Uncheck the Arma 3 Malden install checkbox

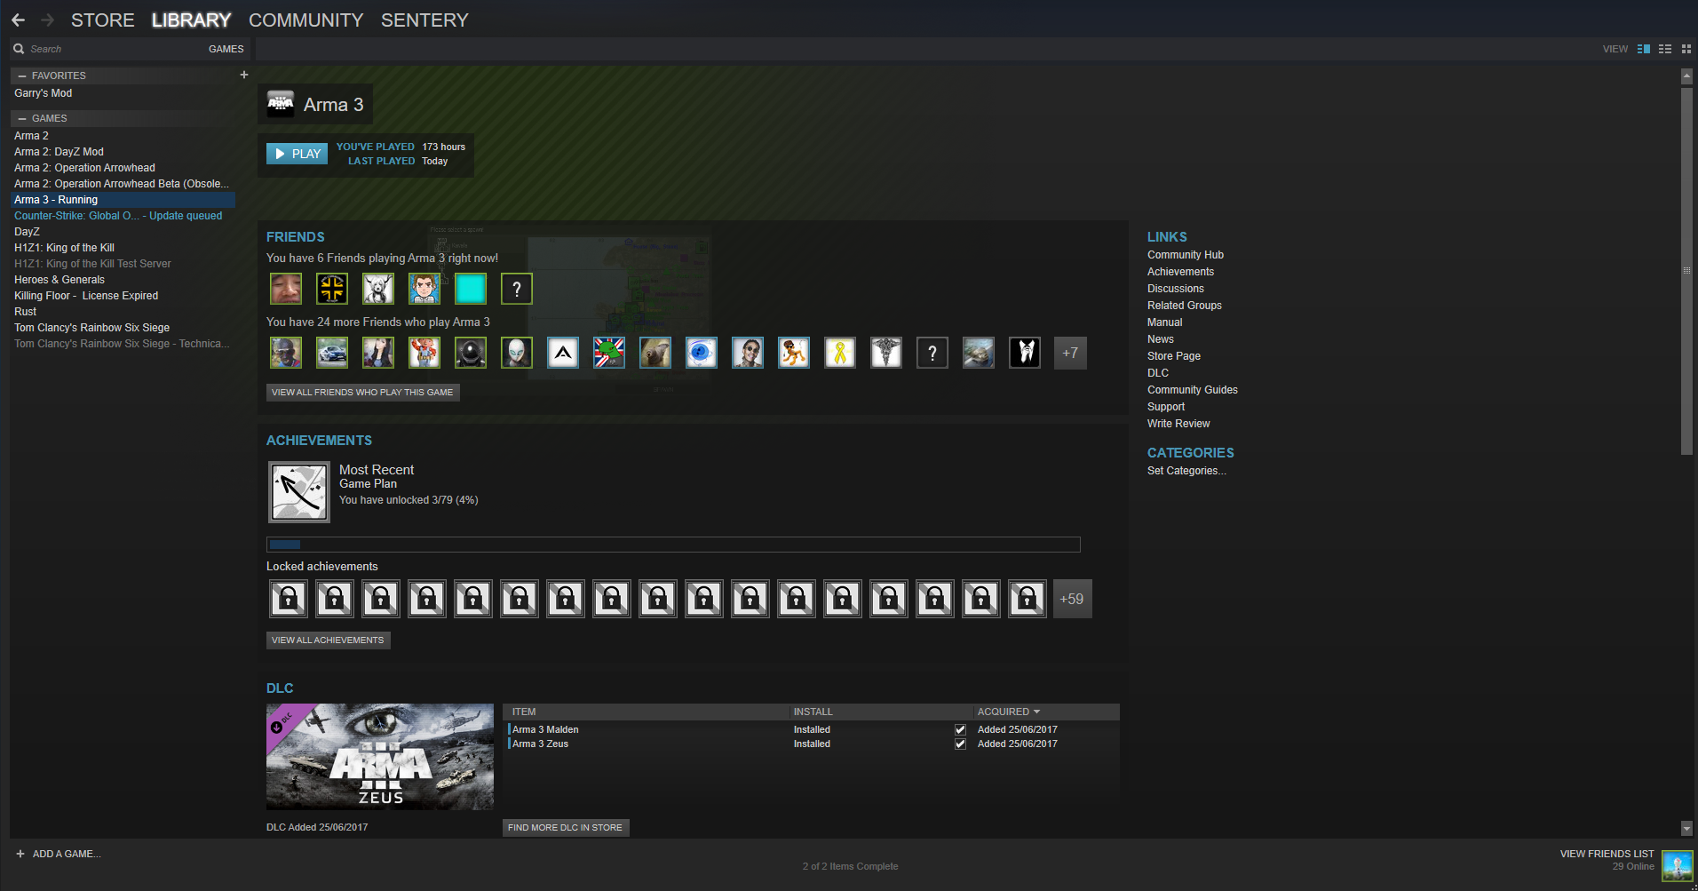(x=960, y=729)
